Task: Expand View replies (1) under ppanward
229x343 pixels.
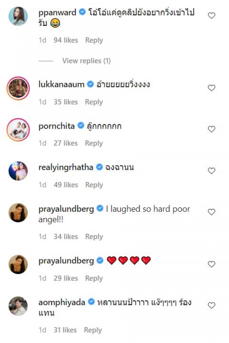Action: coord(86,61)
